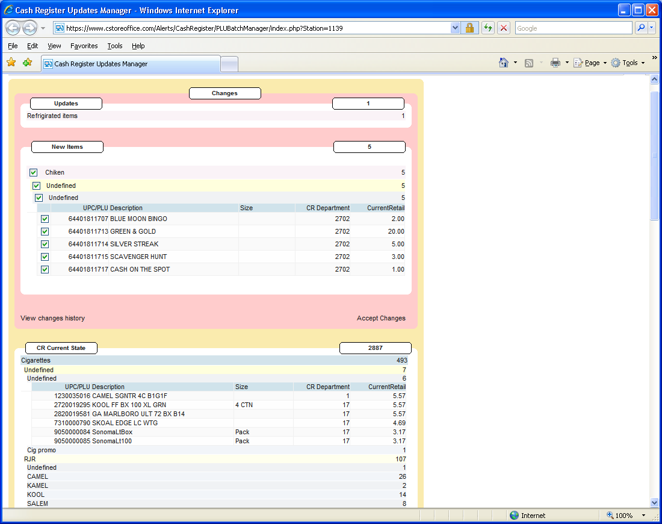662x524 pixels.
Task: Open View changes history link
Action: point(52,319)
